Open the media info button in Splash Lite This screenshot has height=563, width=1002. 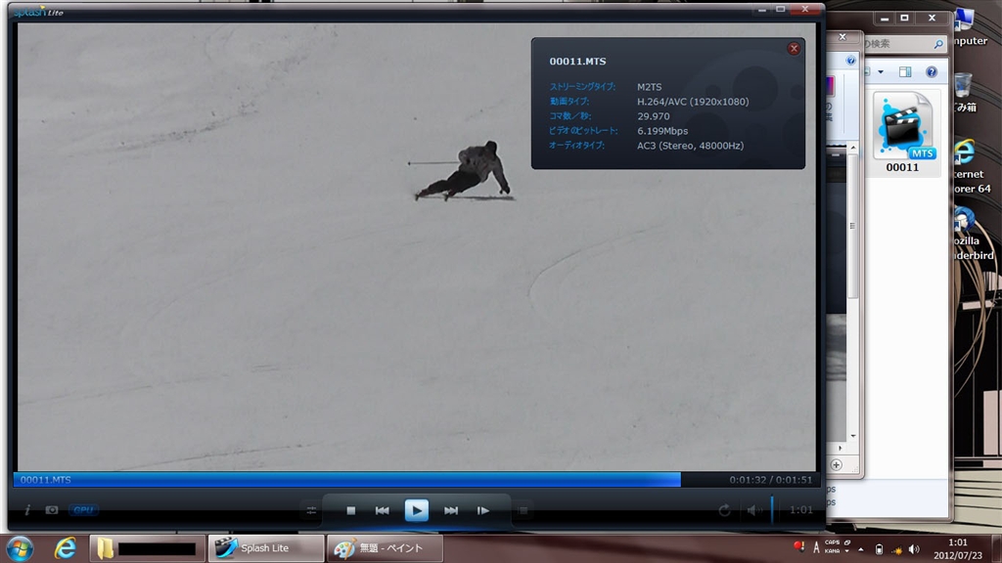27,510
